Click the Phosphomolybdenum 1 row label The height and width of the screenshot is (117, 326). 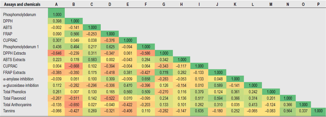[21, 47]
